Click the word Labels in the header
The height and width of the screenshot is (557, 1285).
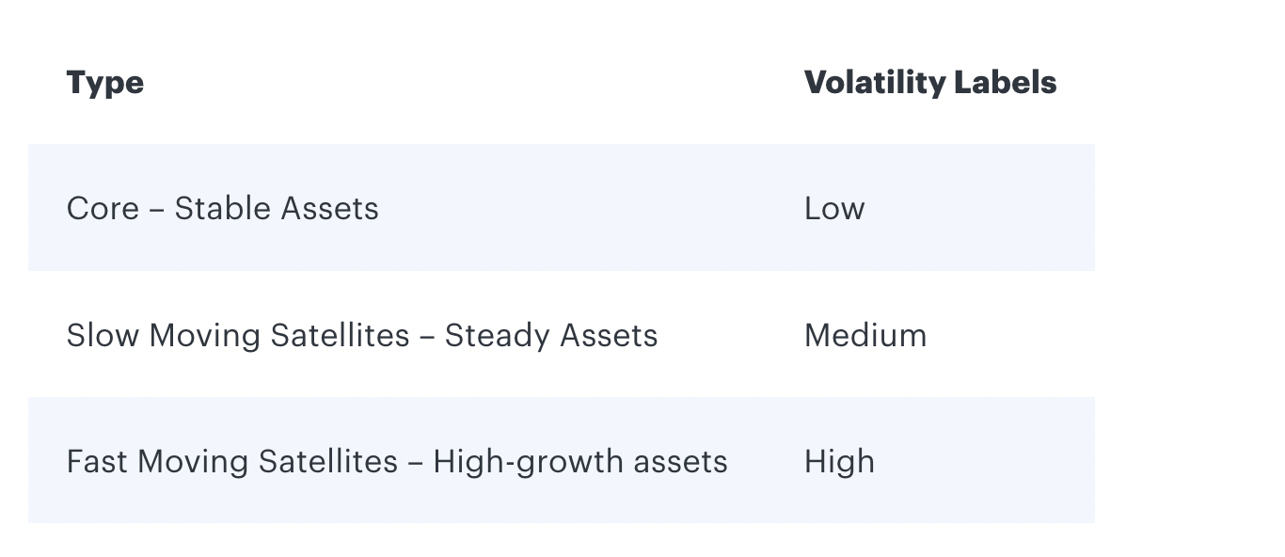pyautogui.click(x=1006, y=83)
